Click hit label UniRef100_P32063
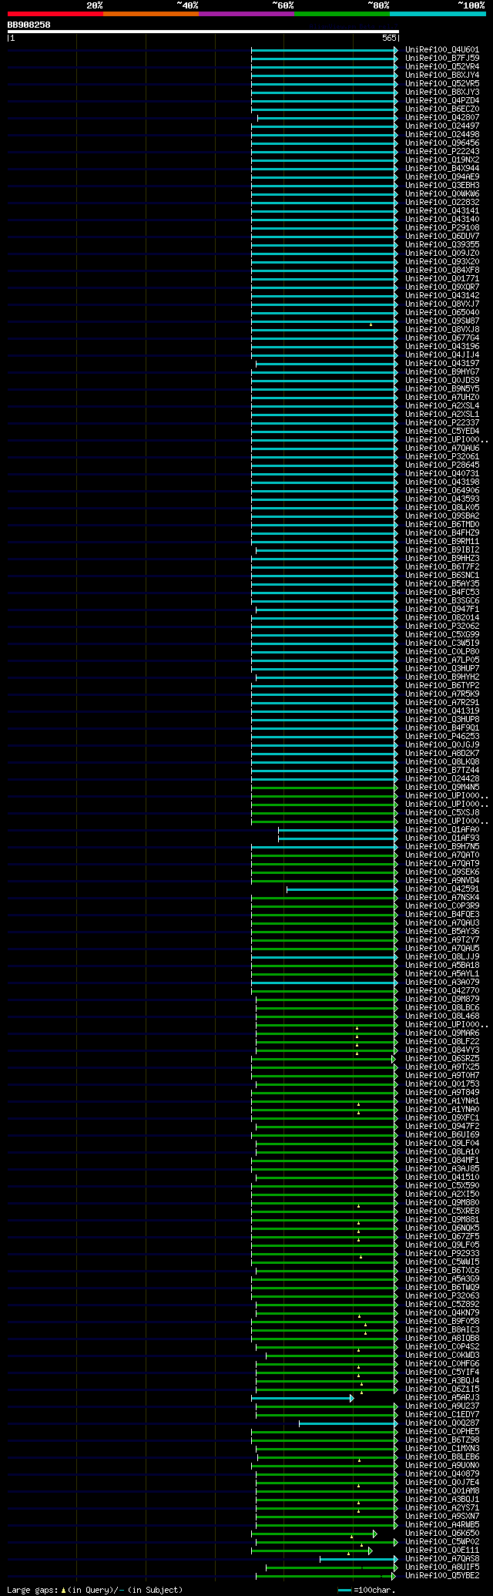The image size is (493, 1596). click(442, 1295)
